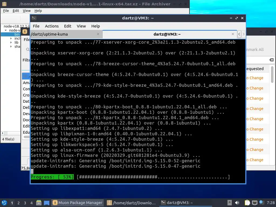Switch to /home/dartz/Downlo... taskbar window
Image resolution: width=276 pixels, height=207 pixels.
[x=131, y=203]
